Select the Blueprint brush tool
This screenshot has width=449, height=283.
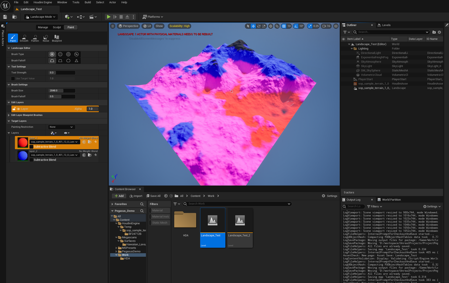coord(57,38)
